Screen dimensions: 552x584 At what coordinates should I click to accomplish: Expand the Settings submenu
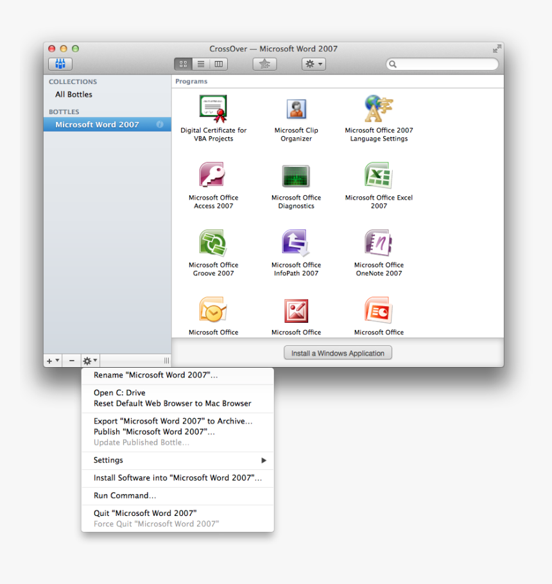[178, 460]
